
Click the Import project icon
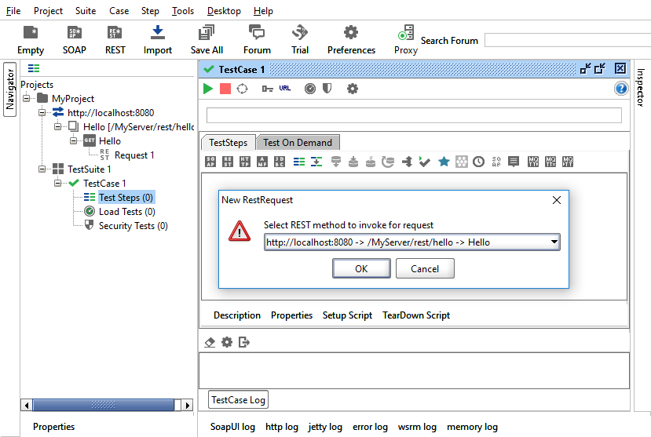(x=157, y=40)
